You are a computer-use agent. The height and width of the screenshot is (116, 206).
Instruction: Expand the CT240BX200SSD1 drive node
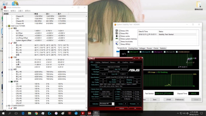pyautogui.click(x=7, y=105)
